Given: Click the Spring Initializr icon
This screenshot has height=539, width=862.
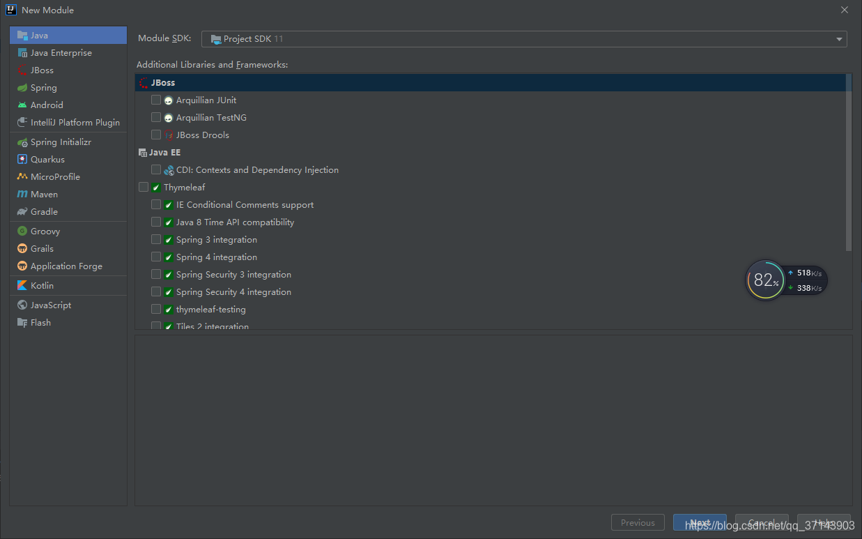Looking at the screenshot, I should [x=22, y=142].
